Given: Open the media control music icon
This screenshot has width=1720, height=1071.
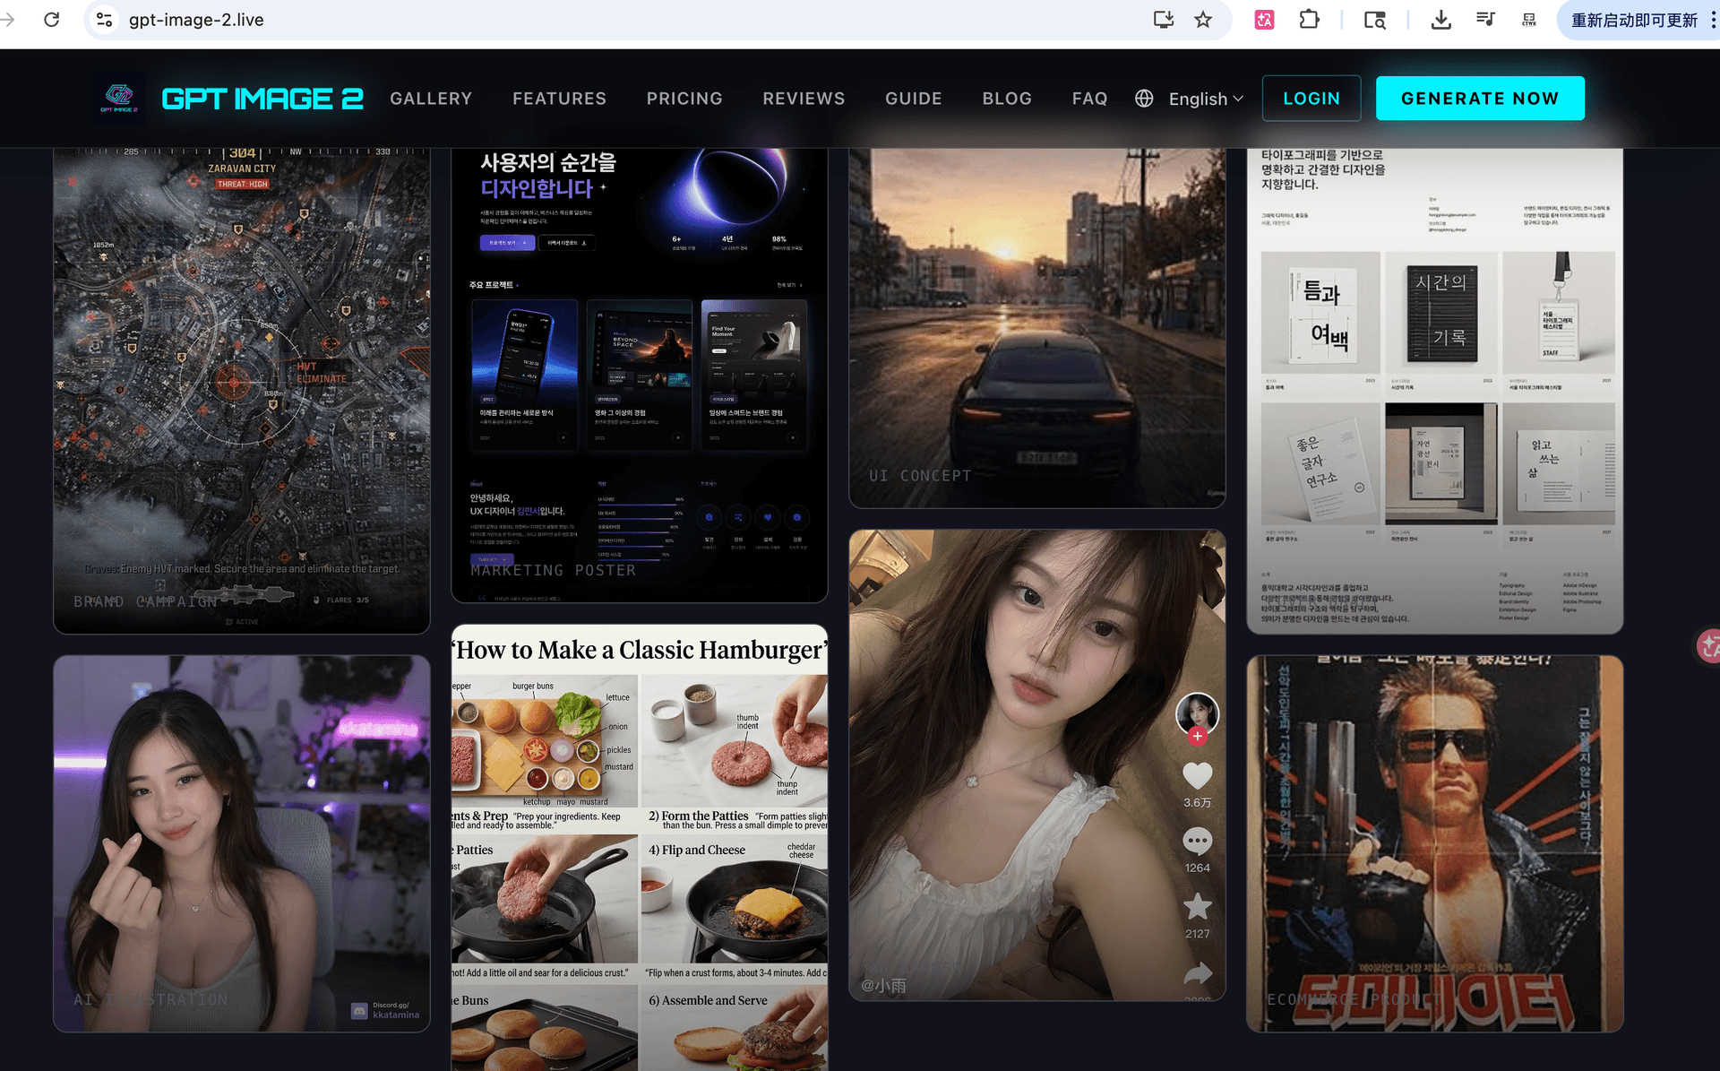Looking at the screenshot, I should coord(1485,20).
